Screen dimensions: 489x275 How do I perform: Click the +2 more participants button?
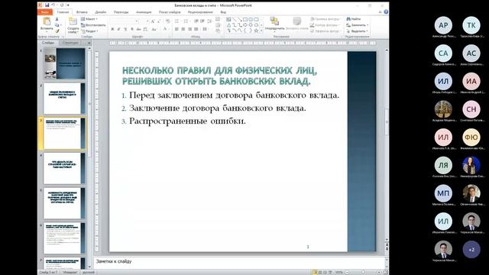[x=471, y=250]
